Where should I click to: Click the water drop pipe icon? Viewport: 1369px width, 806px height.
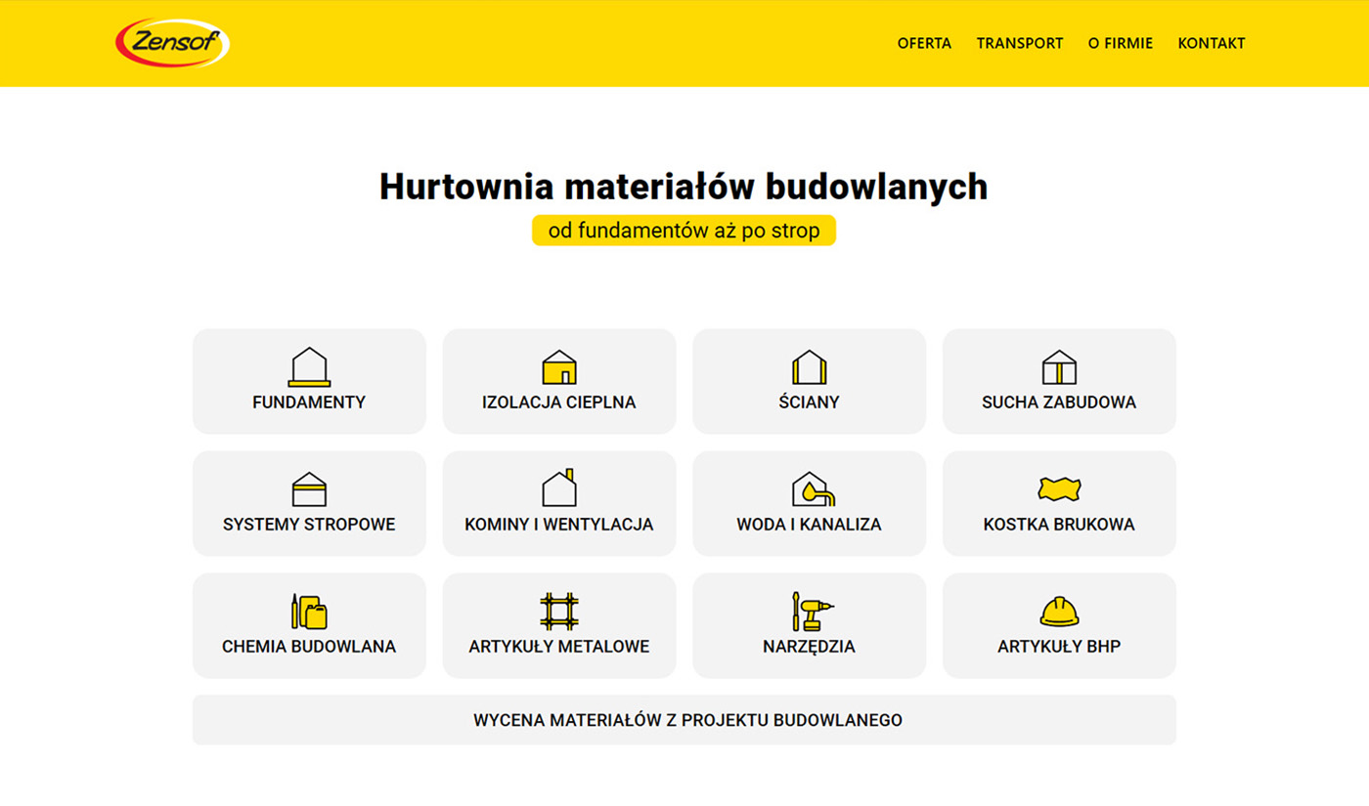tap(813, 489)
